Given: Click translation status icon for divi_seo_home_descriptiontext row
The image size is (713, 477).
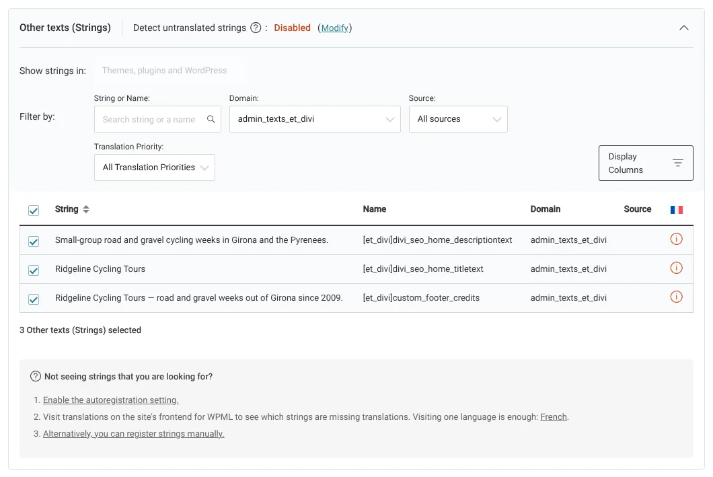Looking at the screenshot, I should [x=676, y=240].
